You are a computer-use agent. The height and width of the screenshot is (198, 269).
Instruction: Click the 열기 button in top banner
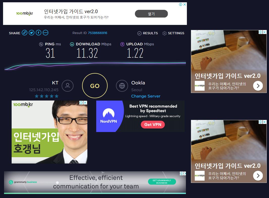(151, 14)
